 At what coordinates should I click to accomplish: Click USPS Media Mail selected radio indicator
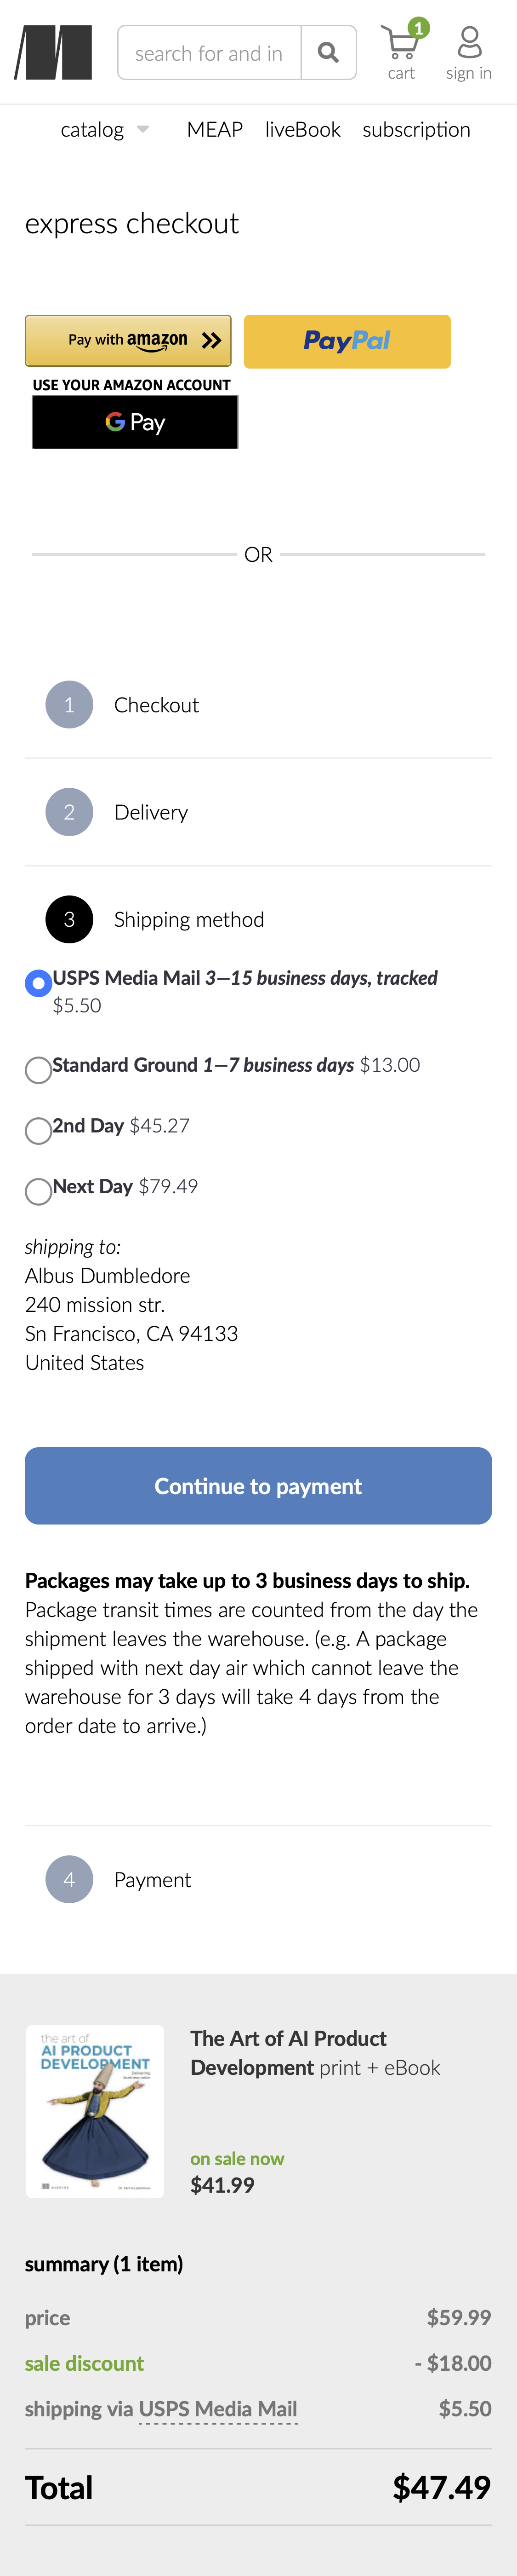pyautogui.click(x=38, y=983)
